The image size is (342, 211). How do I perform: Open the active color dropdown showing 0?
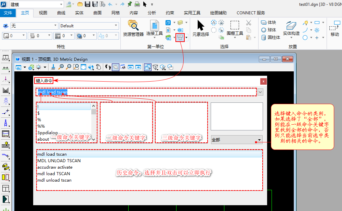(x=14, y=36)
